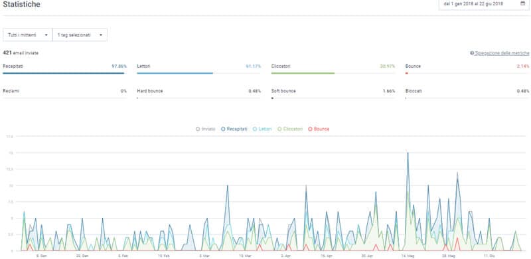Click the 421 email inviate count

[21, 53]
